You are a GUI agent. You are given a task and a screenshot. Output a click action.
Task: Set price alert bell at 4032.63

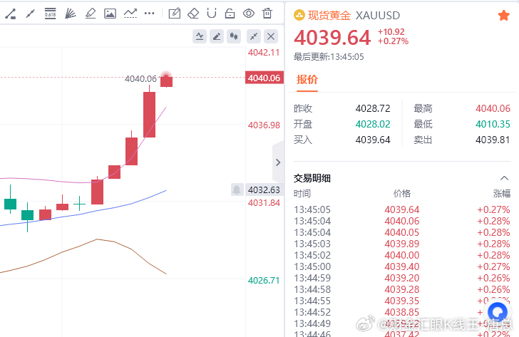click(x=237, y=190)
